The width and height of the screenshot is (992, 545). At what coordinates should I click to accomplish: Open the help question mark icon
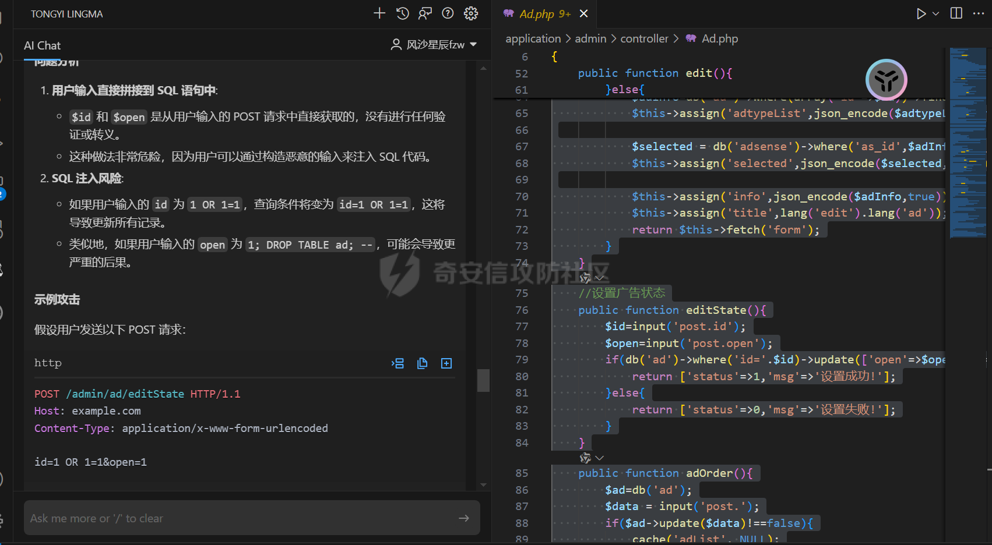[448, 13]
